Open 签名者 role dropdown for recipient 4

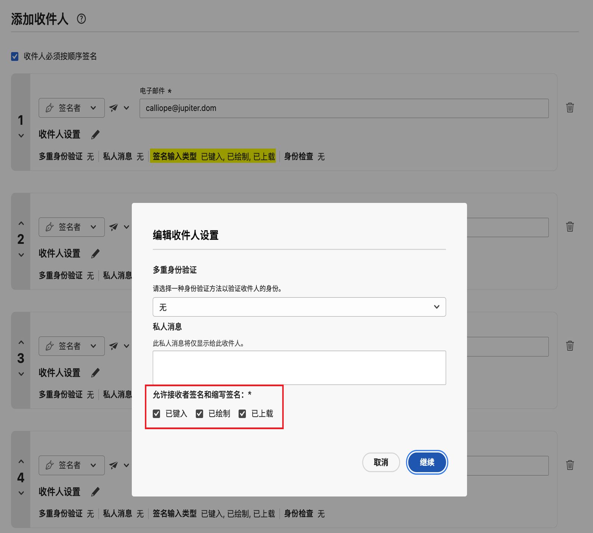coord(72,465)
